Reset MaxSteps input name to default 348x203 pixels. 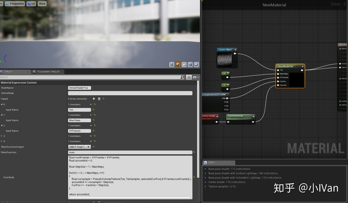click(x=93, y=120)
